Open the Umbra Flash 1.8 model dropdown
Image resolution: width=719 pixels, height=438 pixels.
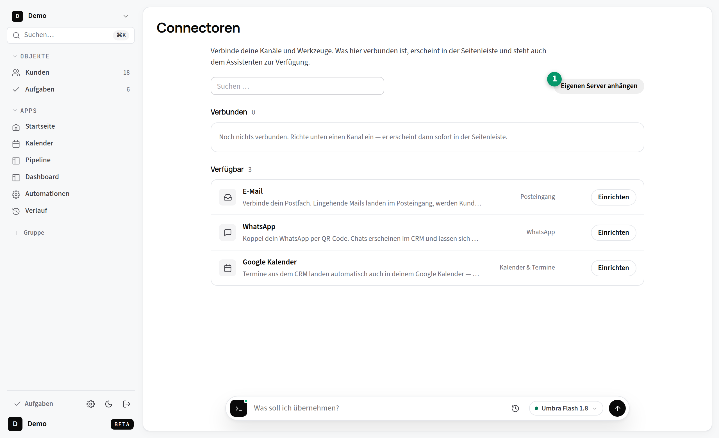click(x=566, y=409)
